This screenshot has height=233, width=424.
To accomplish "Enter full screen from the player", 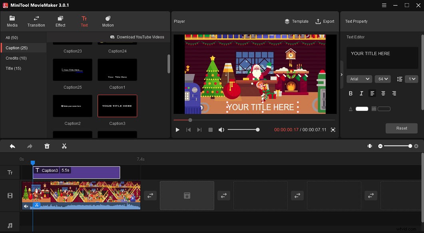I will point(333,129).
